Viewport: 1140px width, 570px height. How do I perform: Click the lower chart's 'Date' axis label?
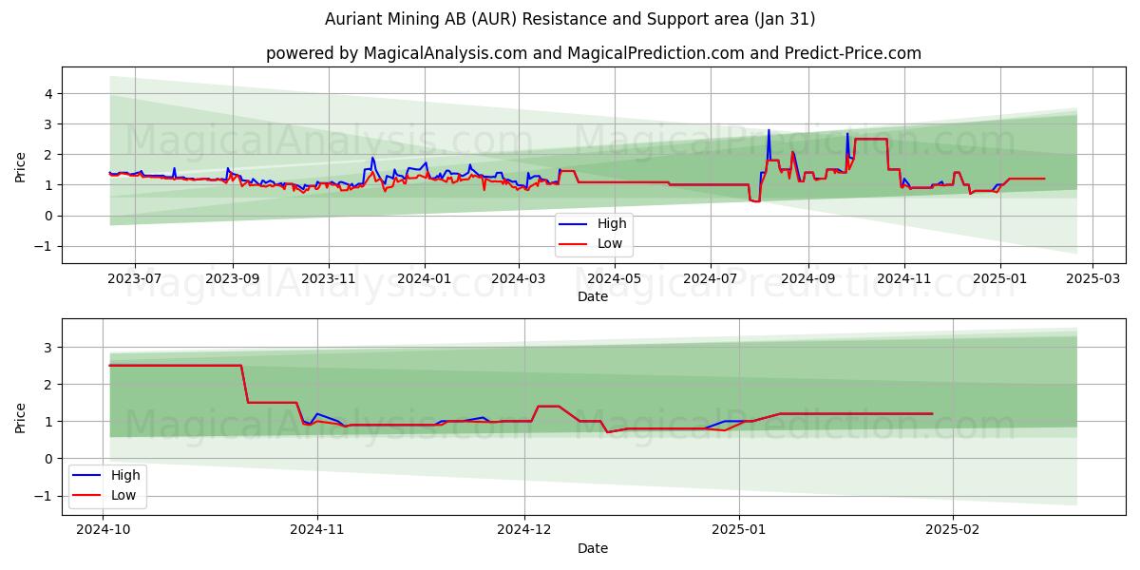[x=593, y=548]
